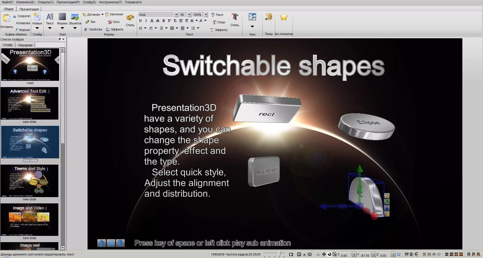Close the Список слайдов panel
The height and width of the screenshot is (258, 483).
(63, 39)
